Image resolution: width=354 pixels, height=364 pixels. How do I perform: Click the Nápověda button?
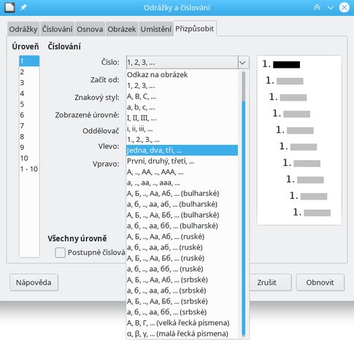[x=34, y=282]
